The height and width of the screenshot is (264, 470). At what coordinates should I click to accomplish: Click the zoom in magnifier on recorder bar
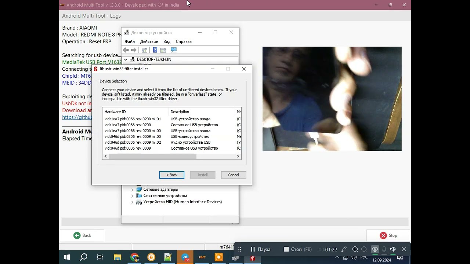coord(355,249)
